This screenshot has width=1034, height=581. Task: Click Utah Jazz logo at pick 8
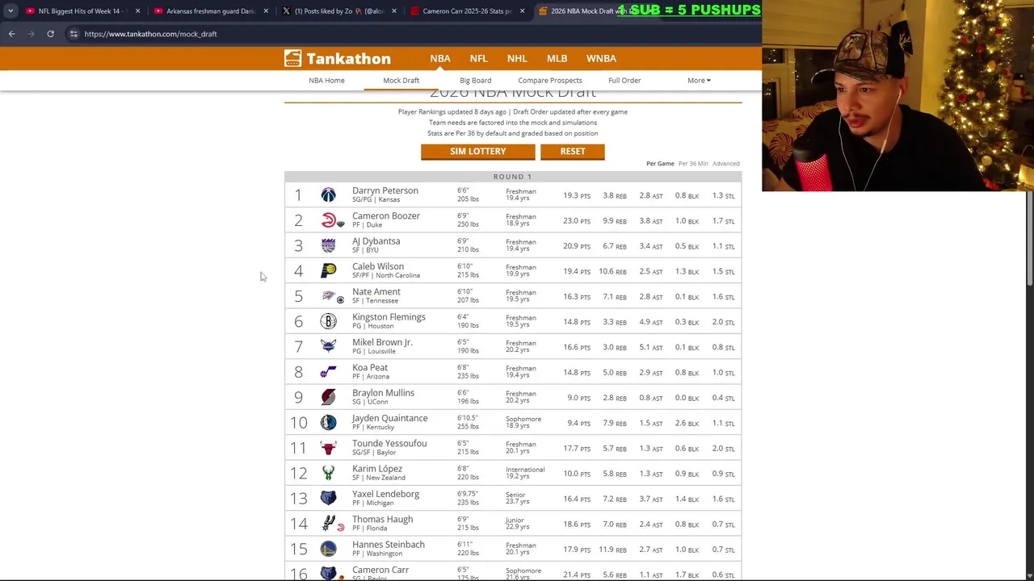[328, 372]
